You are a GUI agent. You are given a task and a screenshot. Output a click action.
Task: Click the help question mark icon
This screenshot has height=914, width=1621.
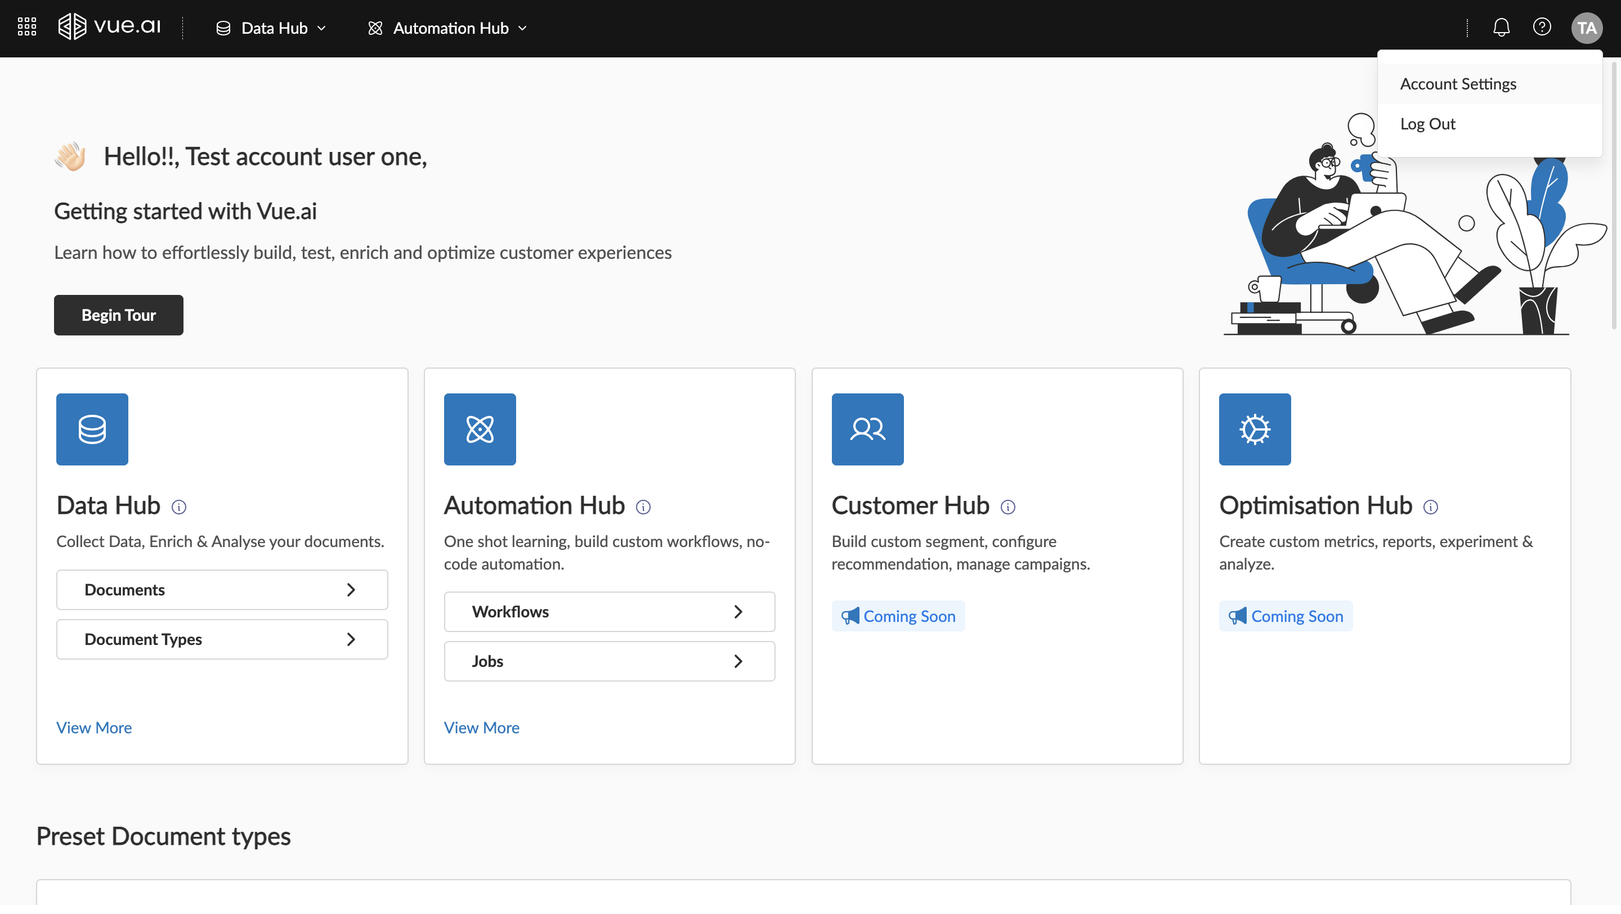(1541, 27)
